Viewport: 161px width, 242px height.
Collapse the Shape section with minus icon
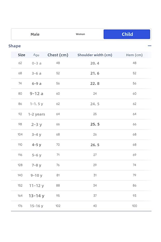[x=149, y=46]
